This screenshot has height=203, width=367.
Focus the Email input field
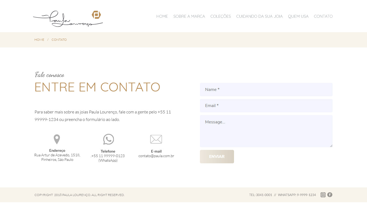[266, 106]
